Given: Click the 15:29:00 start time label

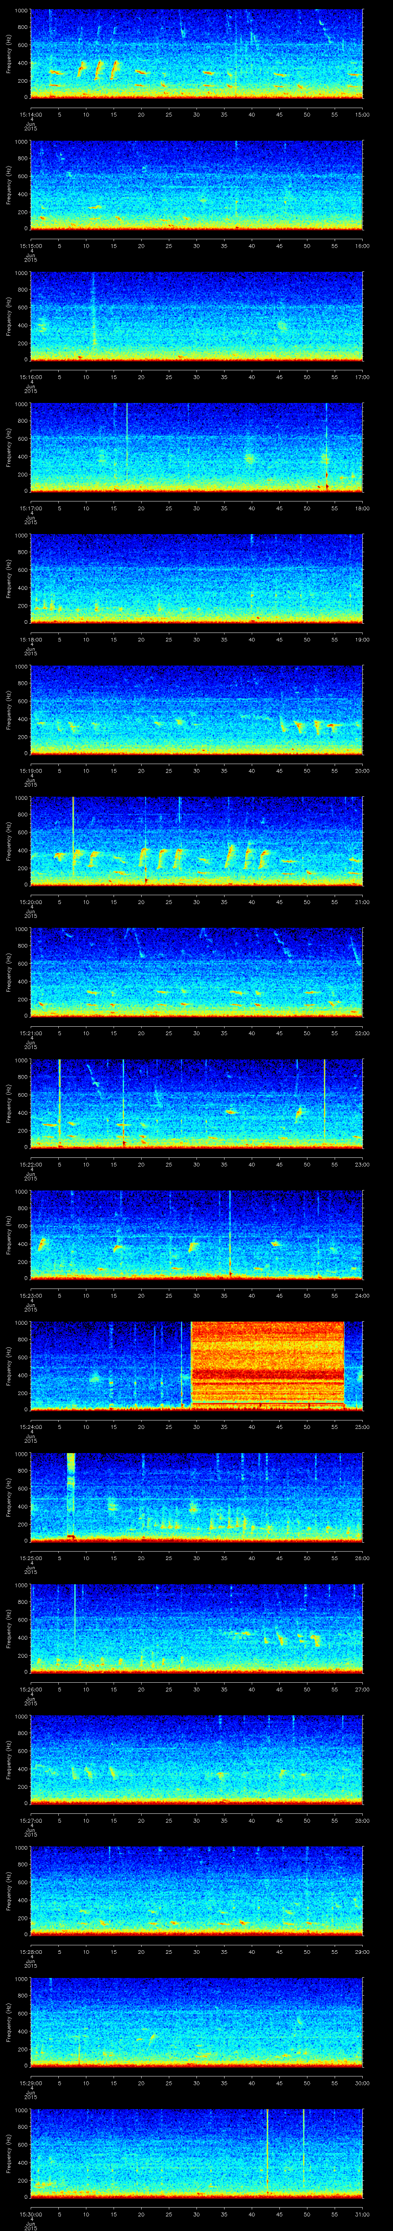Looking at the screenshot, I should pyautogui.click(x=30, y=2082).
